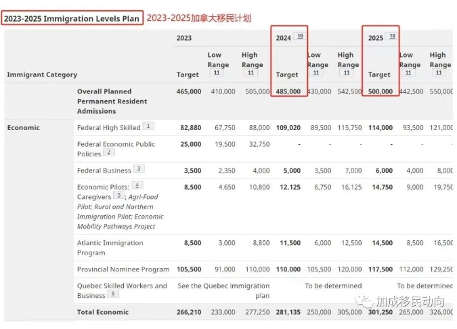Select the '19,500' Federal Economic Public Policies cell
The image size is (457, 329).
tap(225, 144)
